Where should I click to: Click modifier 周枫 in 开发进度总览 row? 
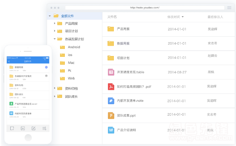tap(211, 72)
